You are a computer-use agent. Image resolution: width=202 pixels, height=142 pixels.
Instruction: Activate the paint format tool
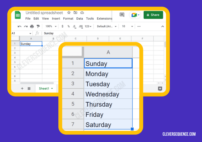[38, 26]
